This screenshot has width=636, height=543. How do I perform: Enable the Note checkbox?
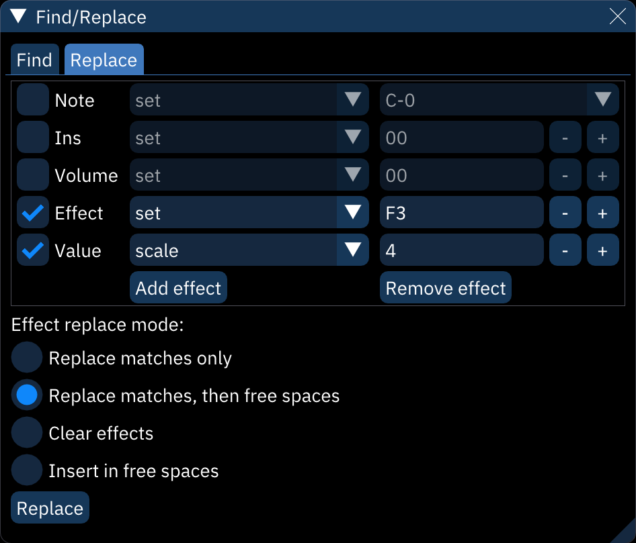pos(32,99)
